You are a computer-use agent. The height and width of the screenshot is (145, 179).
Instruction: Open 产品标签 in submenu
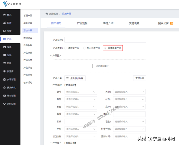(x=28, y=60)
